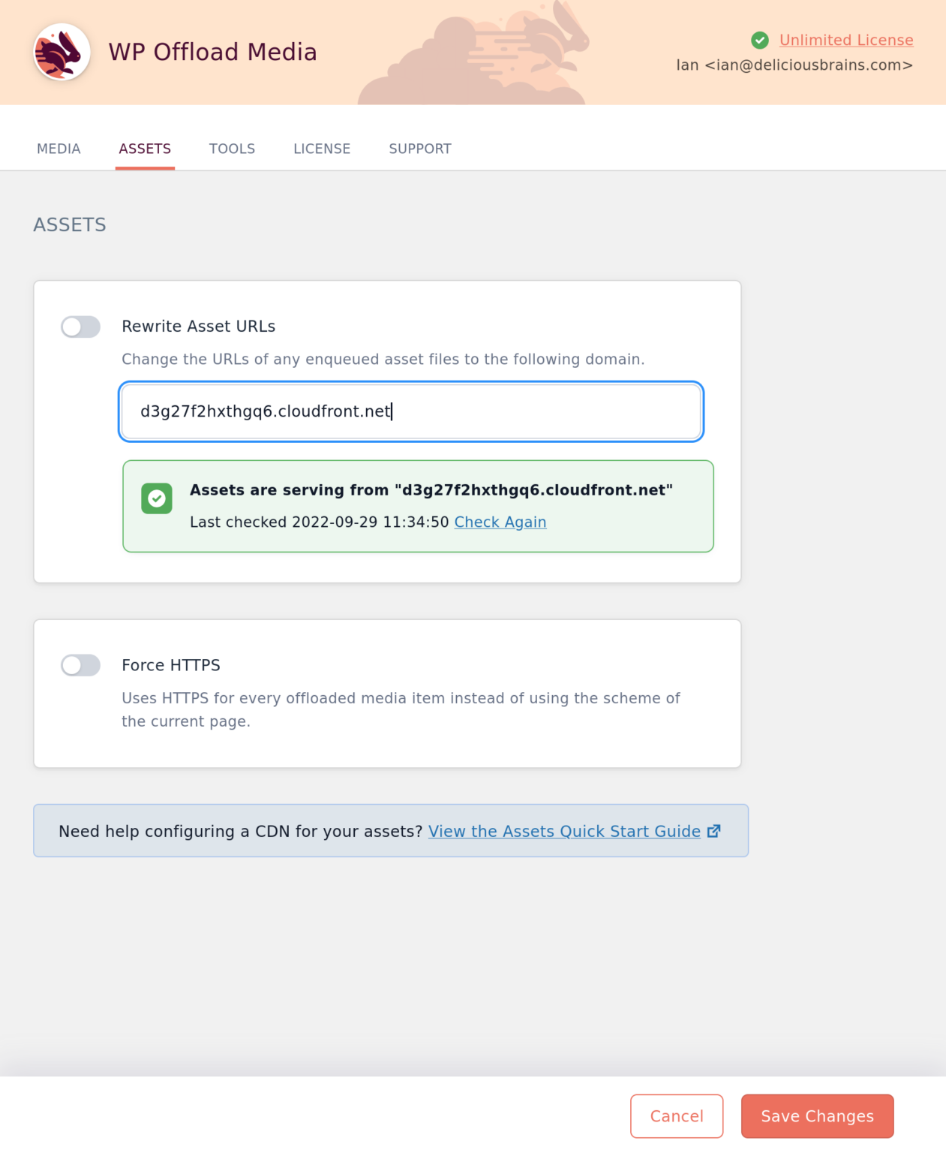The height and width of the screenshot is (1156, 946).
Task: Click the 'Need help configuring a CDN' text
Action: point(241,831)
